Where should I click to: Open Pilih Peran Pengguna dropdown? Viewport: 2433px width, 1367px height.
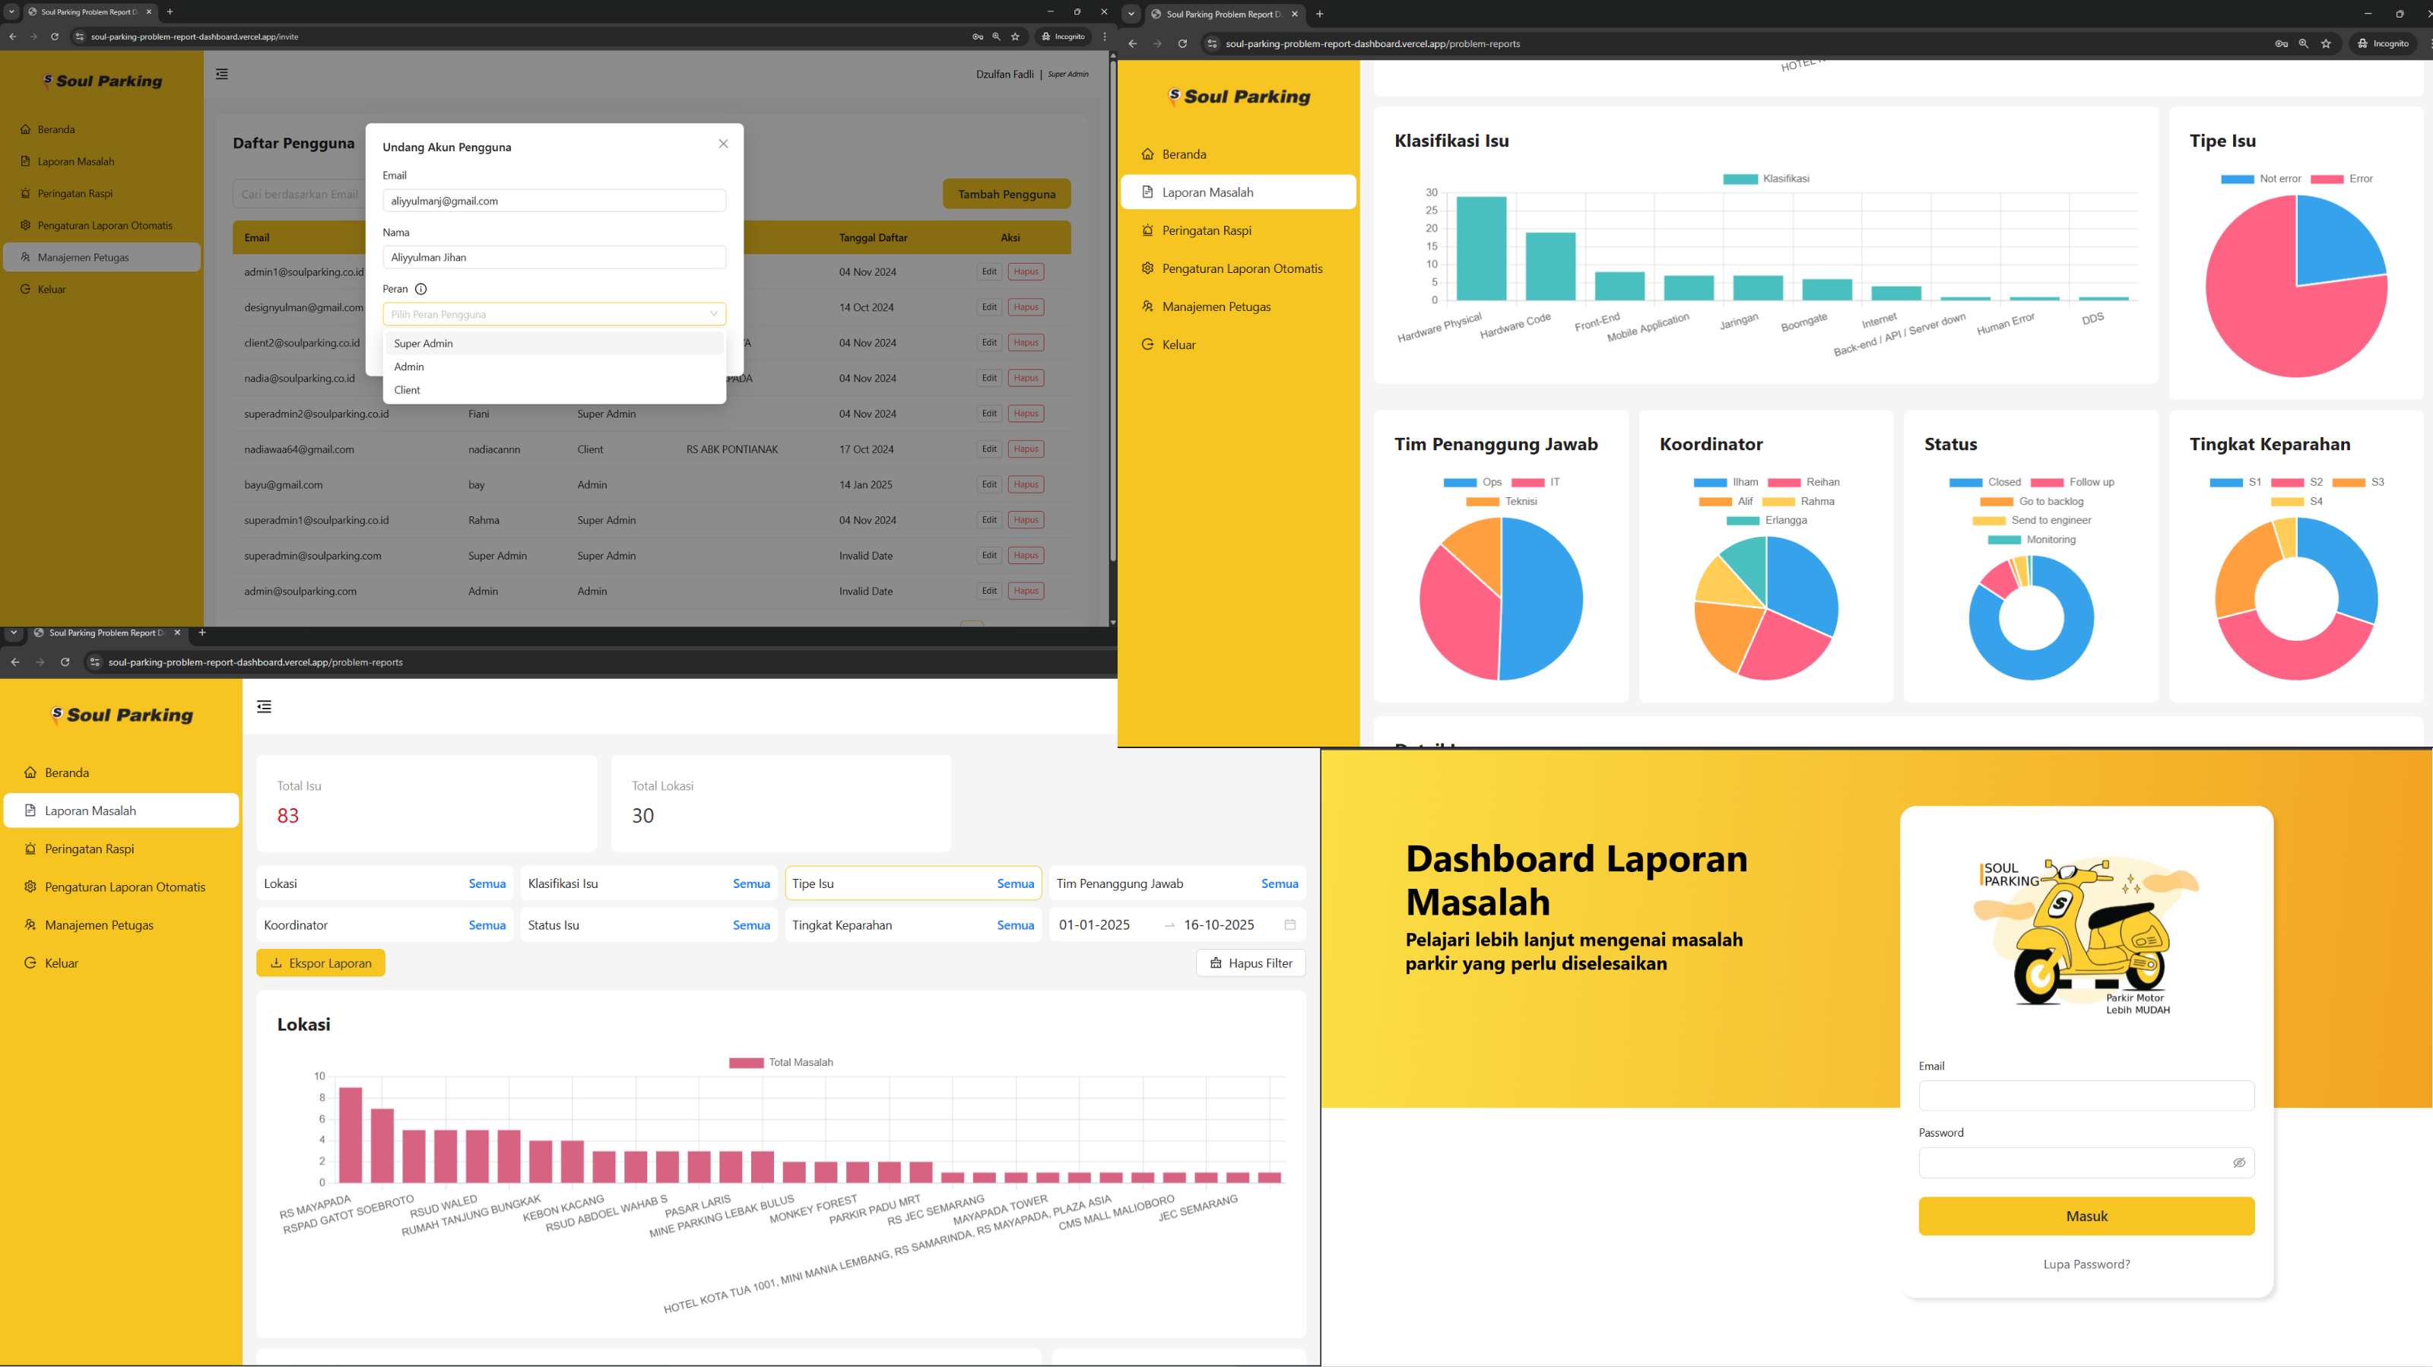tap(554, 314)
